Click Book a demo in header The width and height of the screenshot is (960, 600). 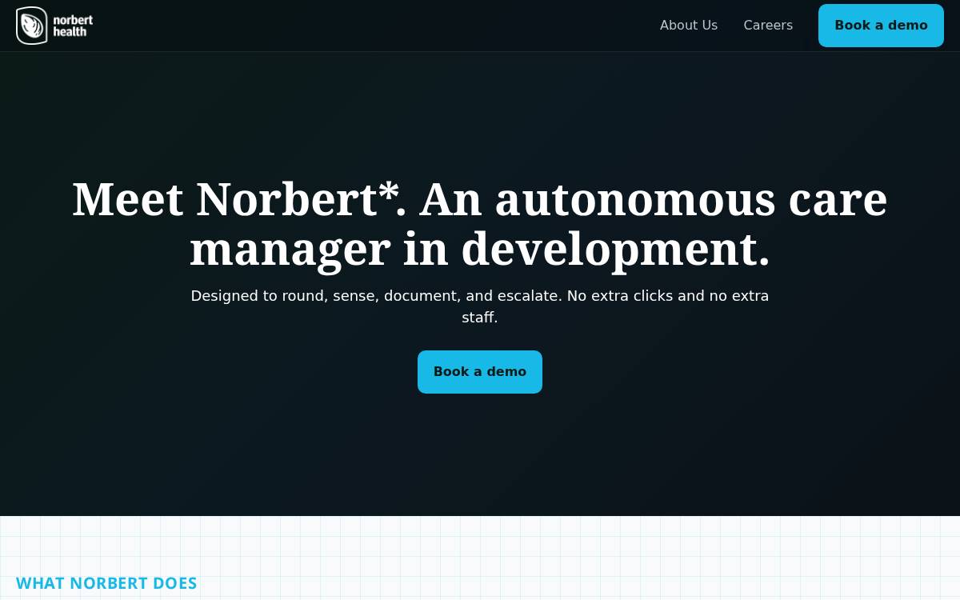(x=881, y=26)
